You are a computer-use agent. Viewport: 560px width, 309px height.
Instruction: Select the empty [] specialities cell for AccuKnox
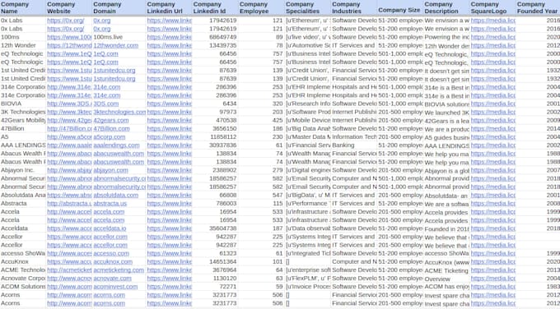pyautogui.click(x=308, y=261)
